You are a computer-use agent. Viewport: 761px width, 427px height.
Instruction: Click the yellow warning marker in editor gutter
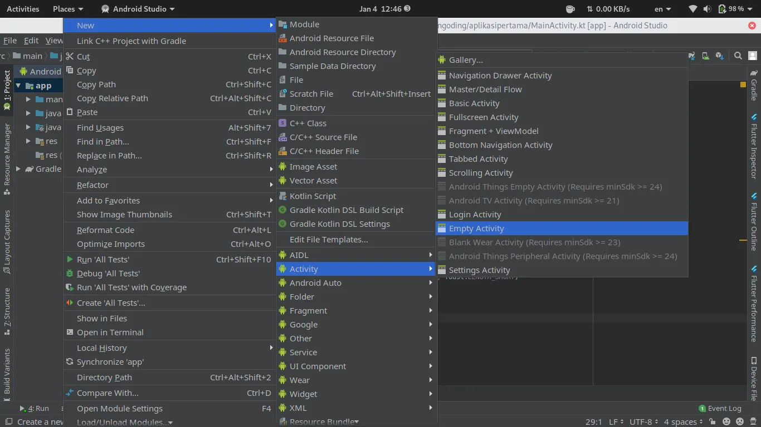click(x=743, y=85)
